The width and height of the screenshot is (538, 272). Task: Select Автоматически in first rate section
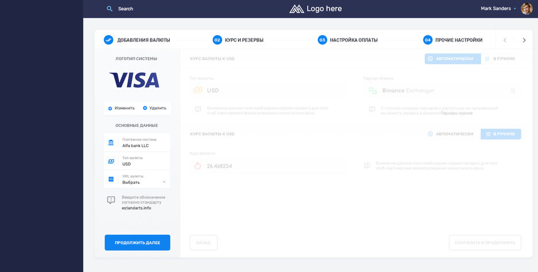click(x=453, y=59)
